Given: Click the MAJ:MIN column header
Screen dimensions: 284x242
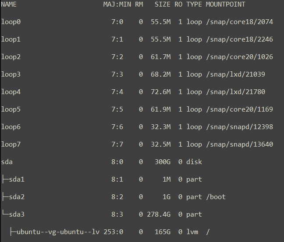Looking at the screenshot, I should tap(117, 4).
